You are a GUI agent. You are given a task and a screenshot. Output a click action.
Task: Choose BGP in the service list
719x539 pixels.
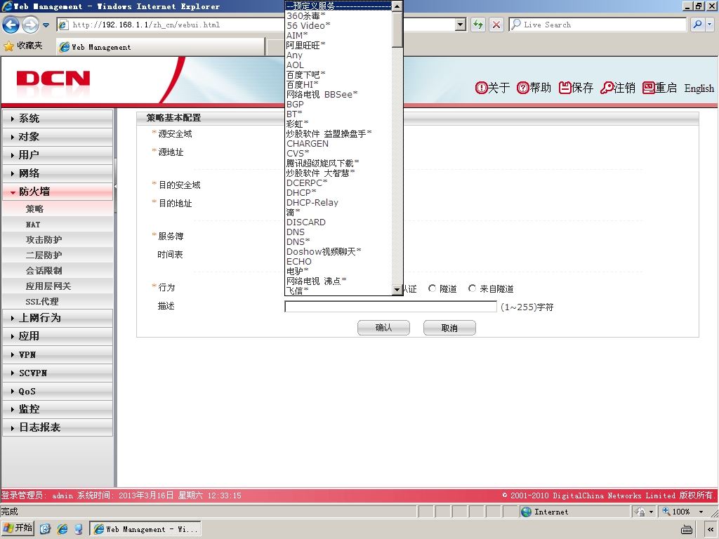(x=338, y=104)
